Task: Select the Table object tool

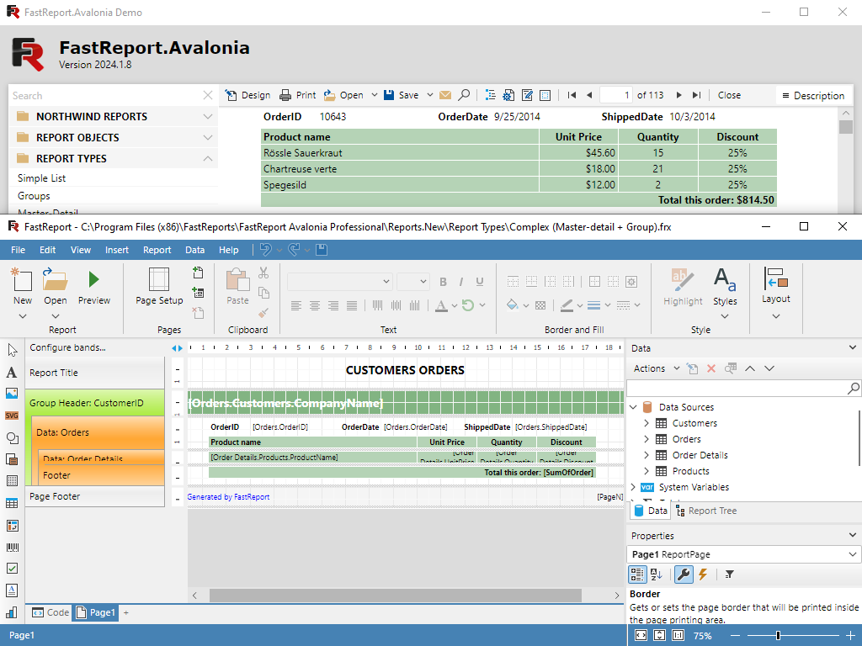Action: [x=12, y=503]
